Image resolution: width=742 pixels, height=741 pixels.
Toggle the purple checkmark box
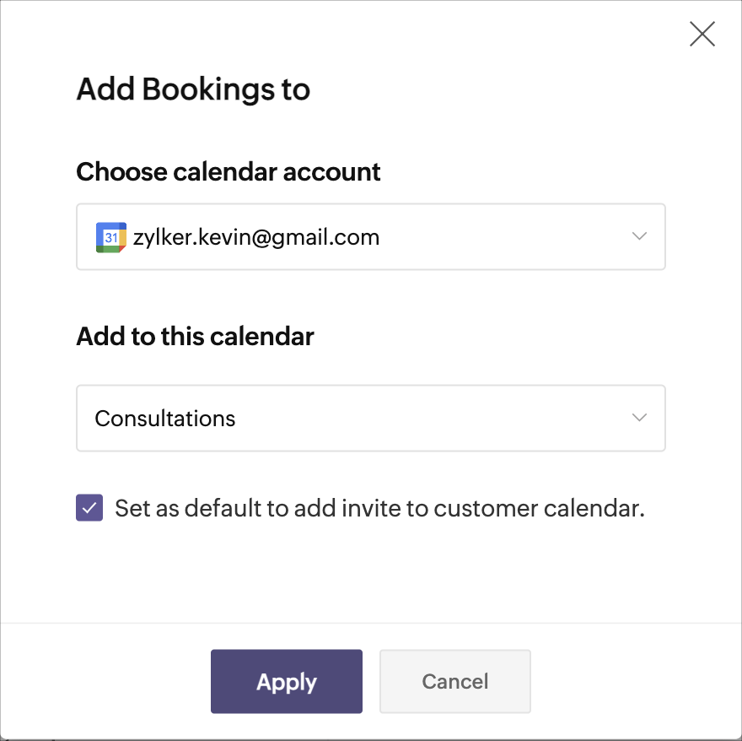[x=89, y=508]
